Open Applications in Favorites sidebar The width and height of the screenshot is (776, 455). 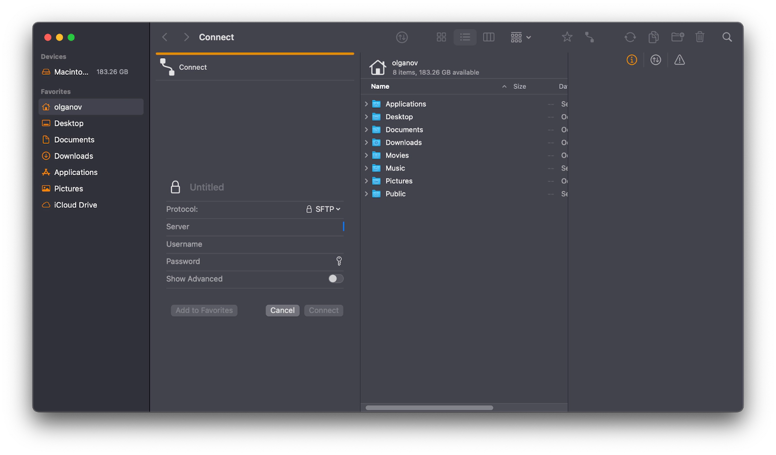point(91,172)
